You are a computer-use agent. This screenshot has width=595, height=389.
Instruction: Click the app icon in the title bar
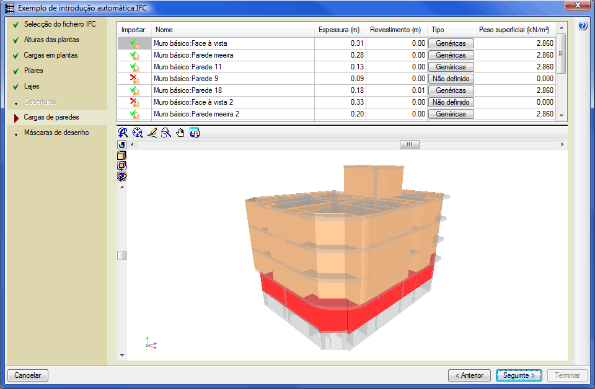tap(10, 8)
